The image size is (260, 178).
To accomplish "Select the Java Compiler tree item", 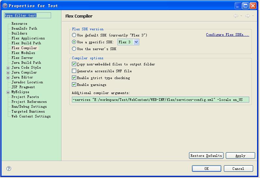I will (24, 72).
